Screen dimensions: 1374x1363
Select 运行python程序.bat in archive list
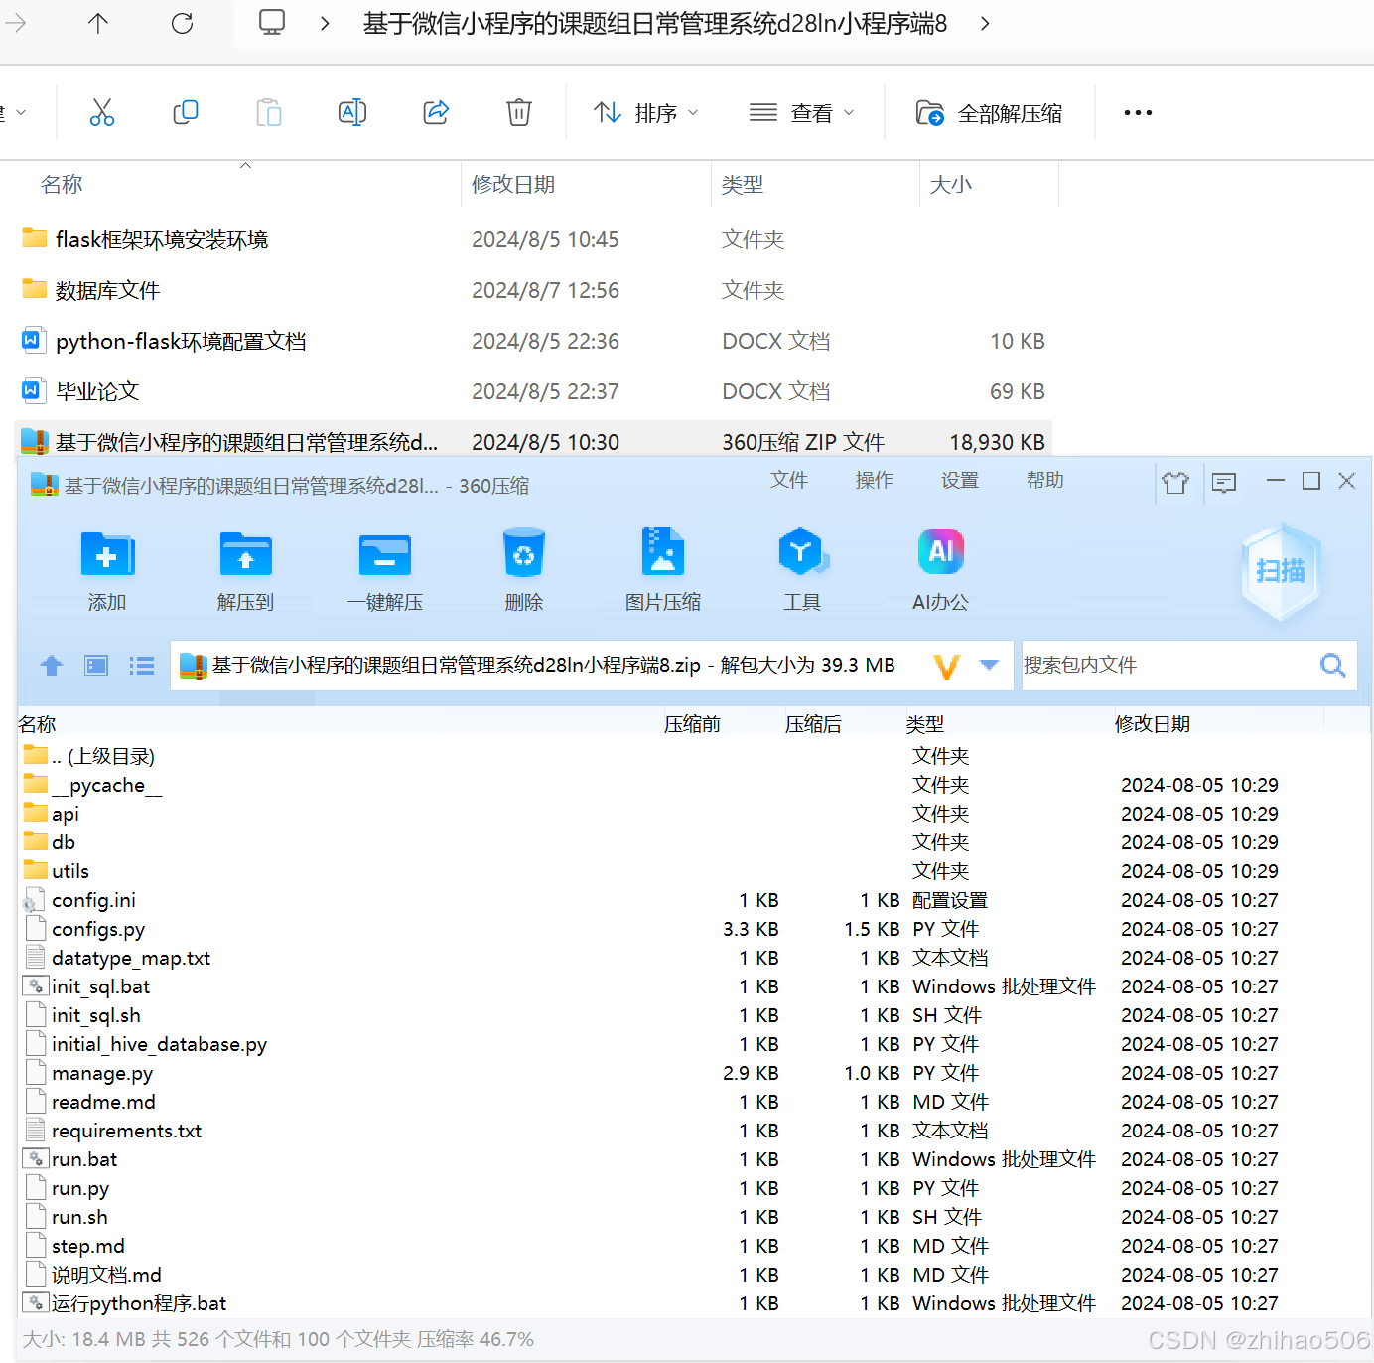tap(693, 1303)
